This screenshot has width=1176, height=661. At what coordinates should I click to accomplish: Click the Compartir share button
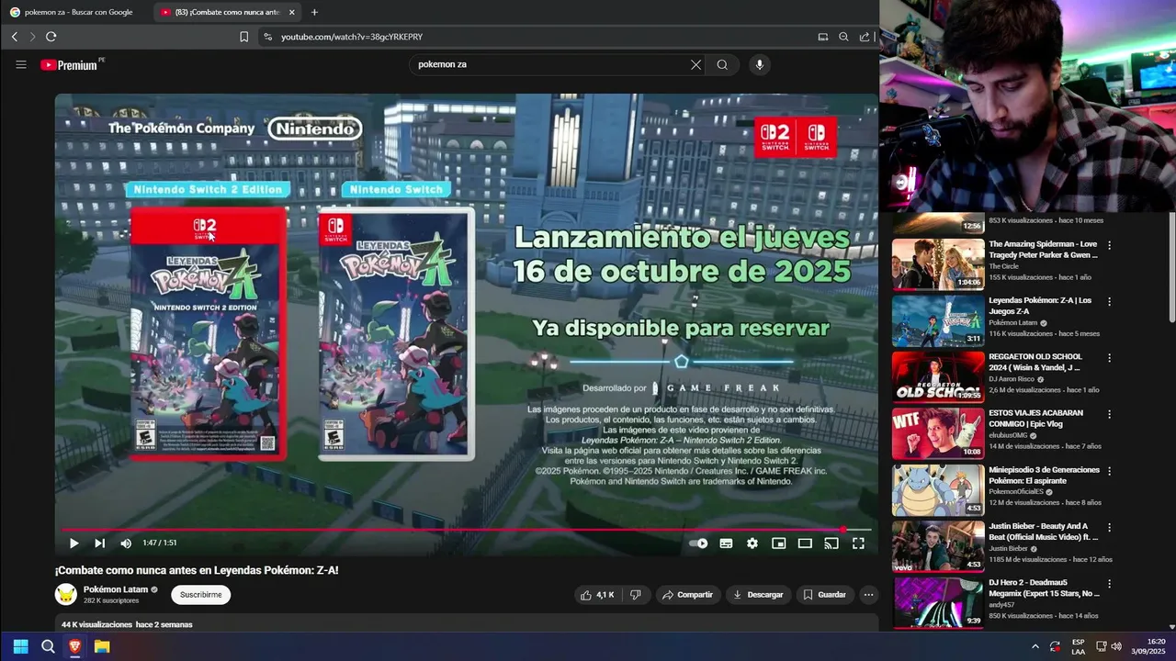(x=687, y=595)
